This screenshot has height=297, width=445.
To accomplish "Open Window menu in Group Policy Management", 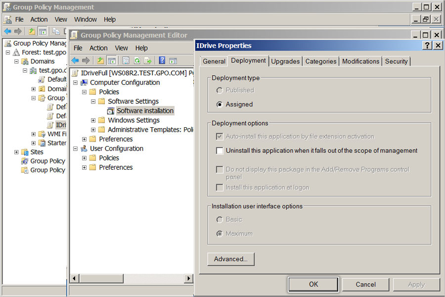I will coord(86,19).
